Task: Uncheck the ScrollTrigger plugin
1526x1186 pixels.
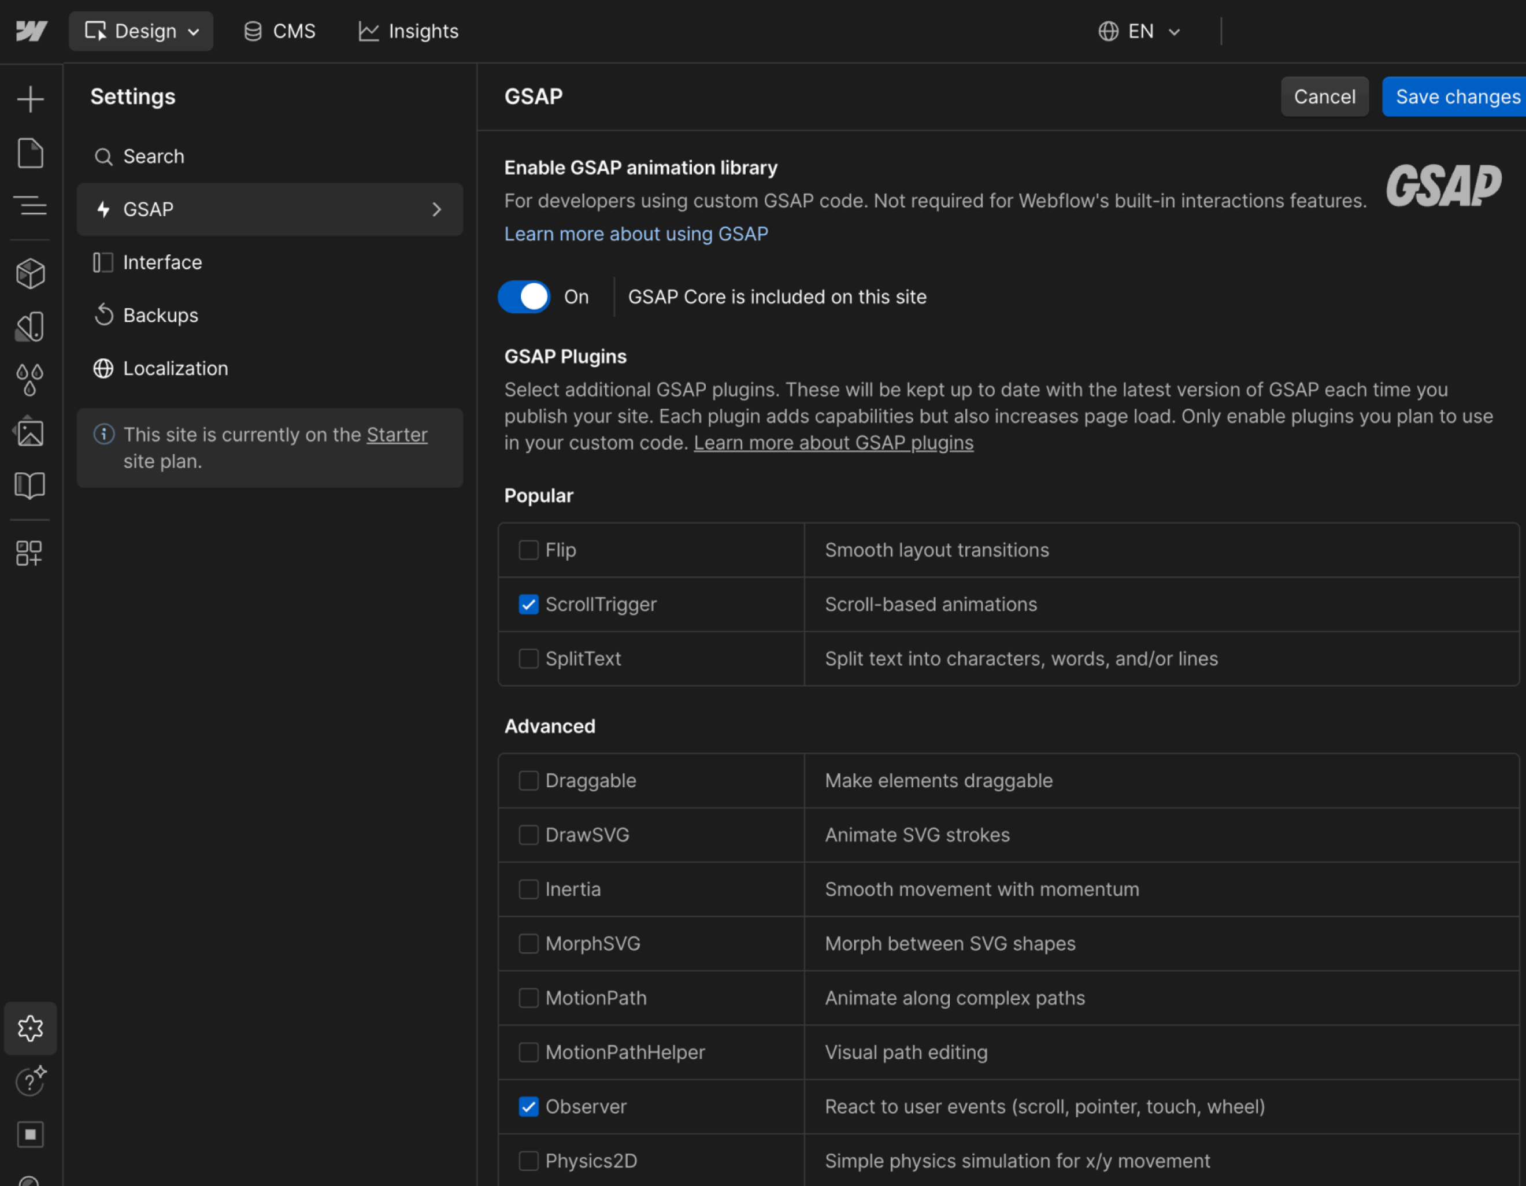Action: [529, 604]
